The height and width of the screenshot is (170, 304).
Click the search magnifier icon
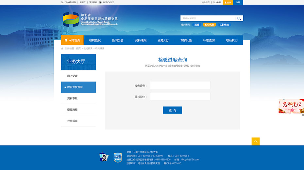pos(239,18)
